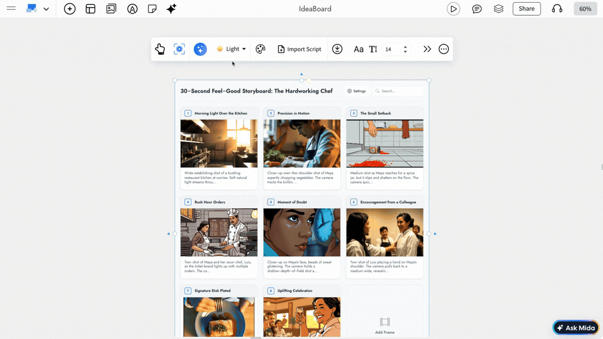603x339 pixels.
Task: Open the color palette icon
Action: (260, 49)
